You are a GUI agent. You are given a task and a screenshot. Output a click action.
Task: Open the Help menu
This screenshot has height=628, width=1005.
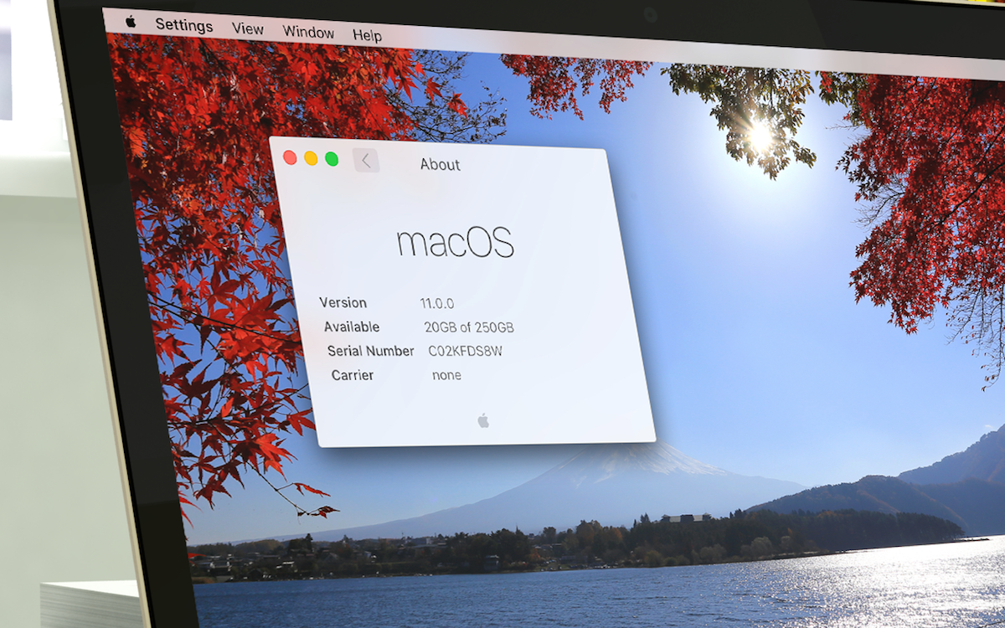tap(367, 35)
